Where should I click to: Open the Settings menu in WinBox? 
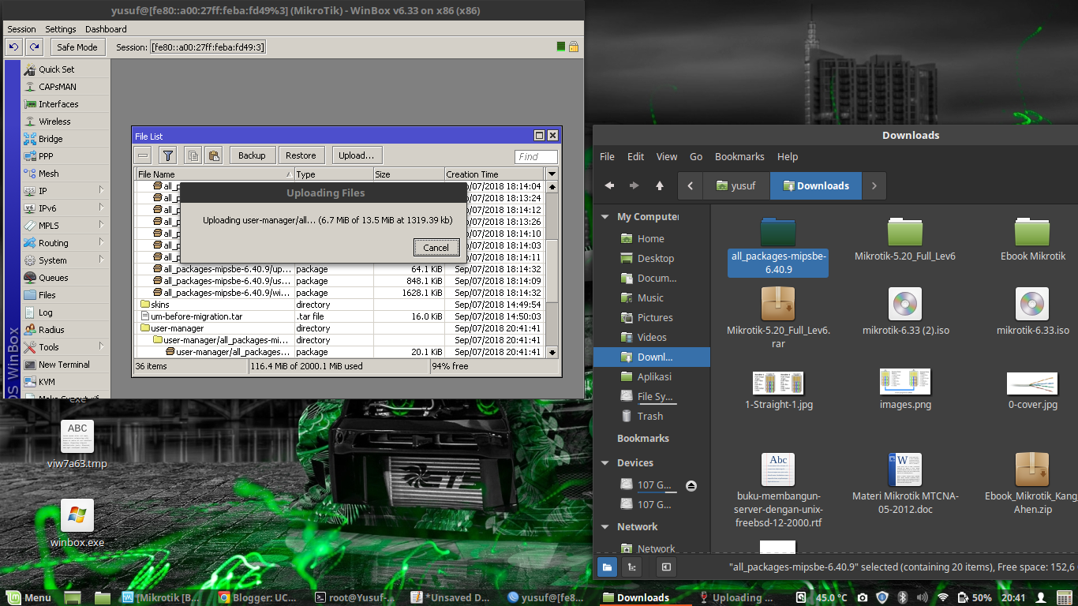pyautogui.click(x=61, y=29)
